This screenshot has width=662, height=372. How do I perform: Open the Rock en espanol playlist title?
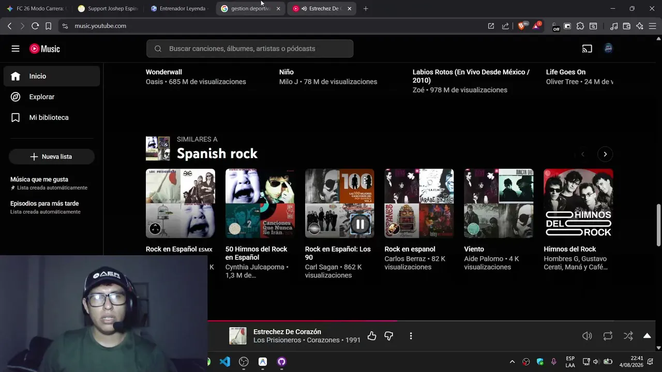[x=410, y=249]
